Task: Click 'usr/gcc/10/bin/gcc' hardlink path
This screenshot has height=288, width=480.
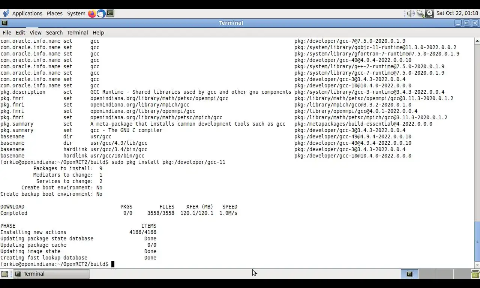Action: 117,156
